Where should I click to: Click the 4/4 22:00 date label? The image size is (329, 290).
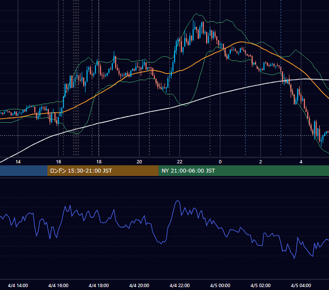coord(179,285)
